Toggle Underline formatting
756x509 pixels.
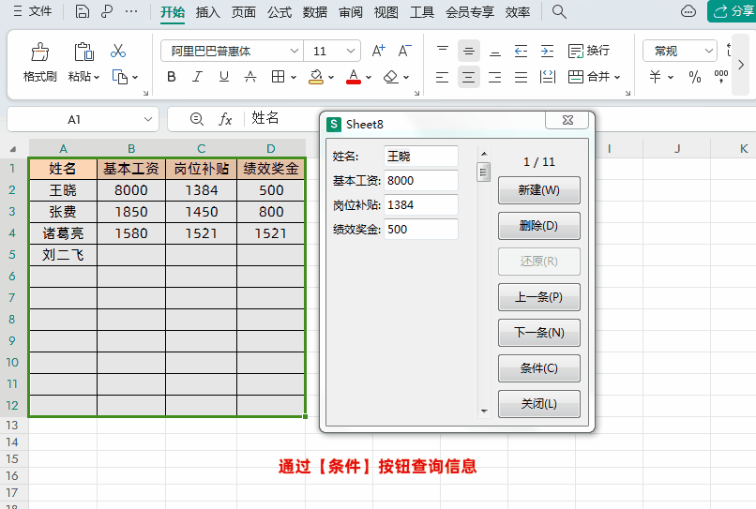(224, 77)
